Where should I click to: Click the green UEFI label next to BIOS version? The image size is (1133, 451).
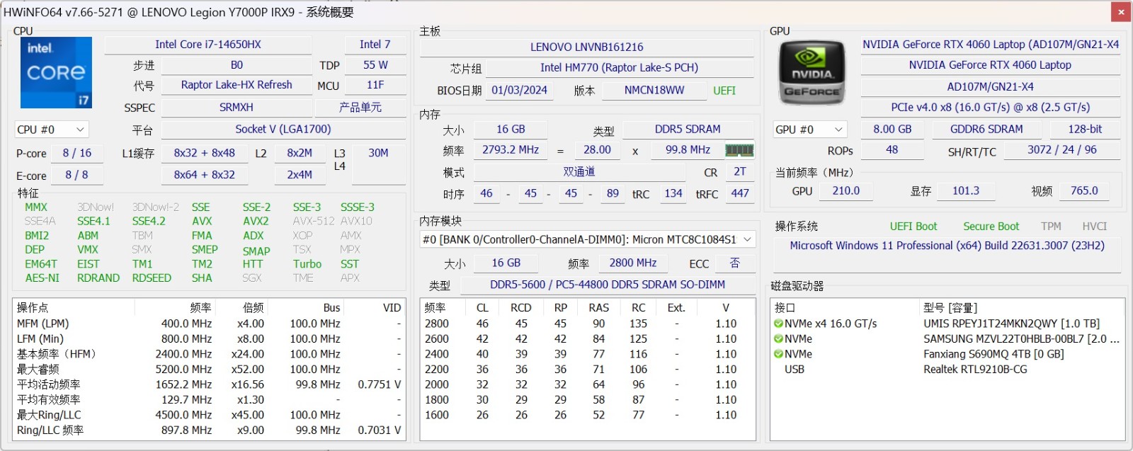coord(724,91)
